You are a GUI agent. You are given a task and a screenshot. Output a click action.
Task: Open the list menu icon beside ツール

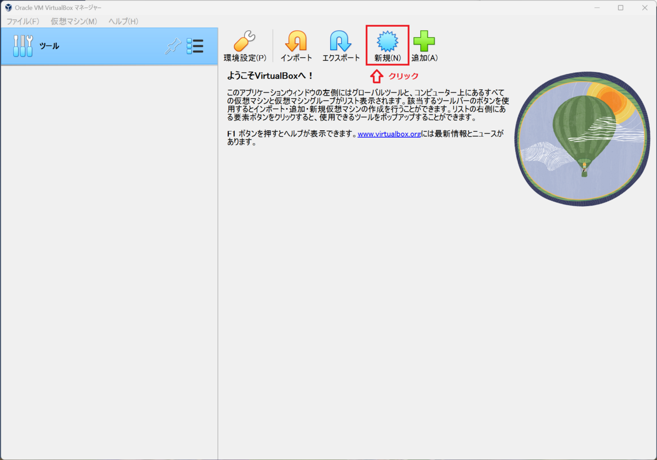coord(195,46)
